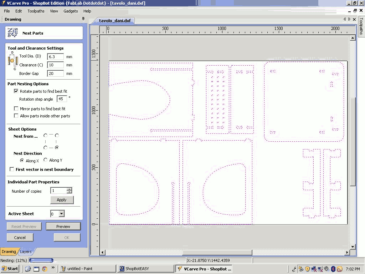
Task: Click the vertical scrollbar thumb
Action: tap(353, 142)
